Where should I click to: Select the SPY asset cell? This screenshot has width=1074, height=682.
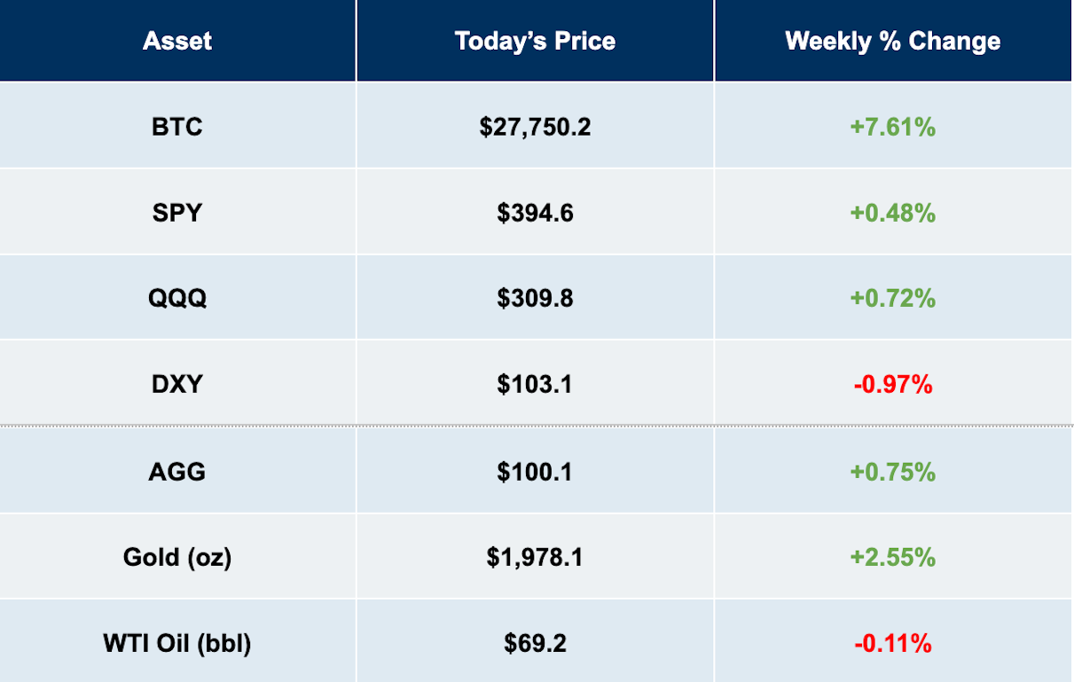(x=177, y=213)
